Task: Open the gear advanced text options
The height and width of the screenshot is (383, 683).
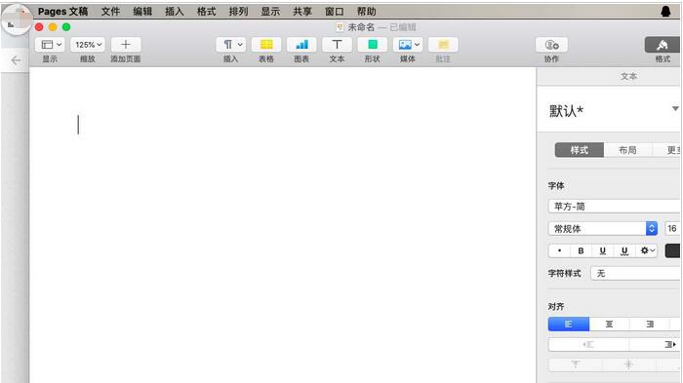Action: coord(646,250)
